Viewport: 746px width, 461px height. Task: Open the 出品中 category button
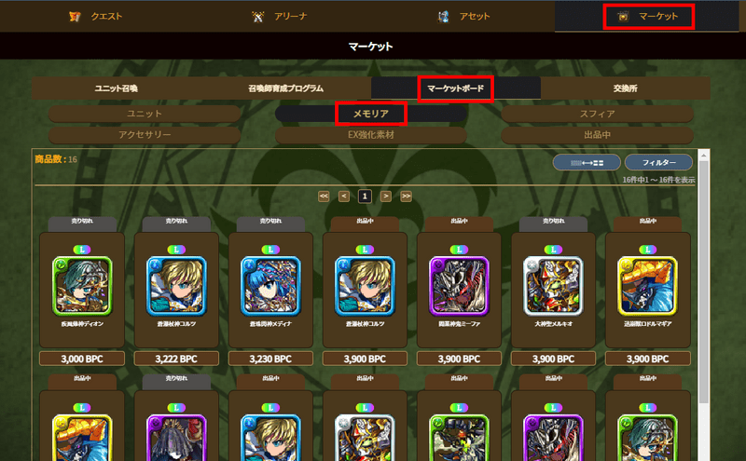click(x=597, y=134)
